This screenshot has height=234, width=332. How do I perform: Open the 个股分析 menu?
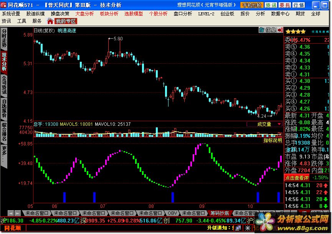click(158, 14)
